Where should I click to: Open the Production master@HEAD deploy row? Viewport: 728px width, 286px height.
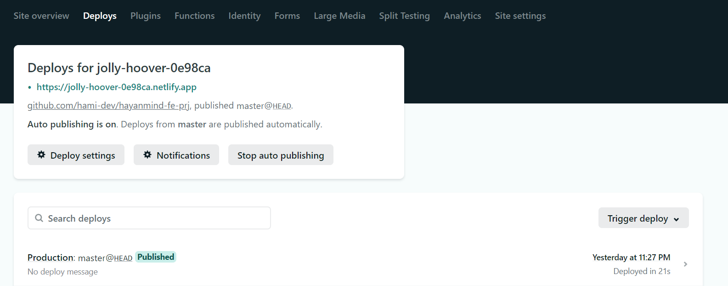[358, 264]
